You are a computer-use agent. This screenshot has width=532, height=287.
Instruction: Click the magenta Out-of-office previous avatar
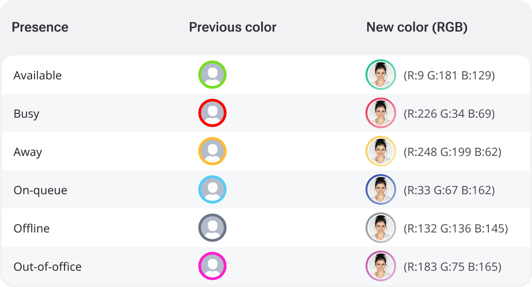click(x=212, y=266)
